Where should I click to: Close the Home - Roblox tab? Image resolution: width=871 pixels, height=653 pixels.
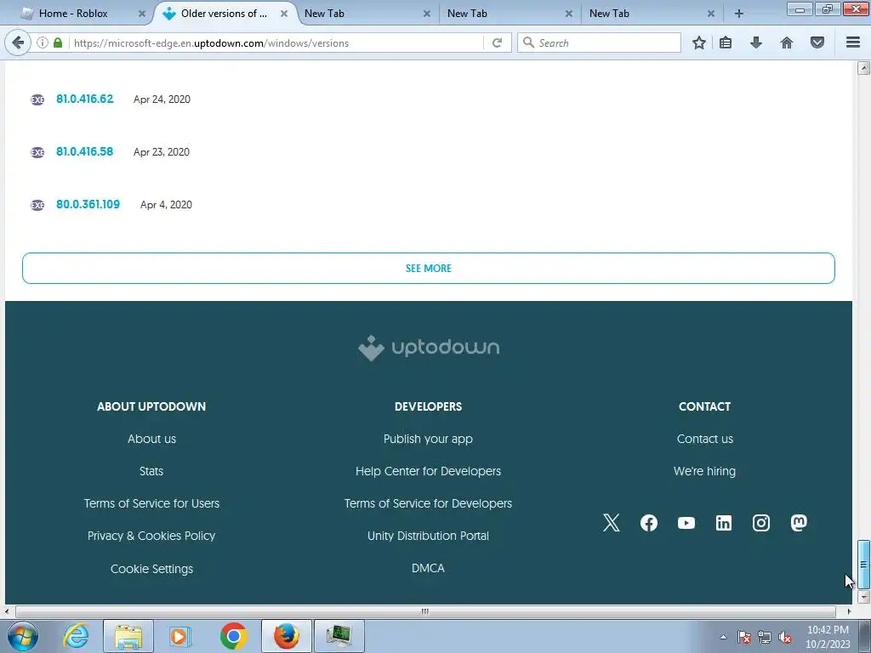(x=142, y=14)
